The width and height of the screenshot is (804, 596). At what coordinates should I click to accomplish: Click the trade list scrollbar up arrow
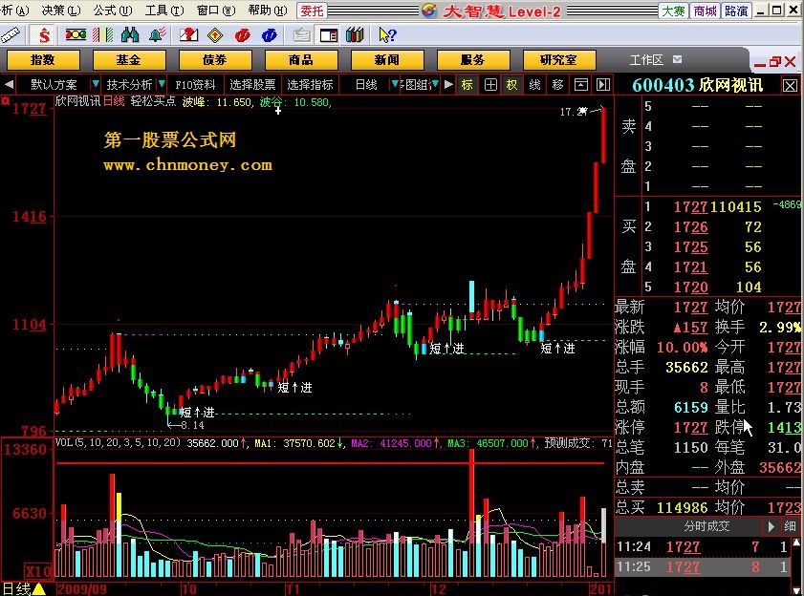coord(796,543)
